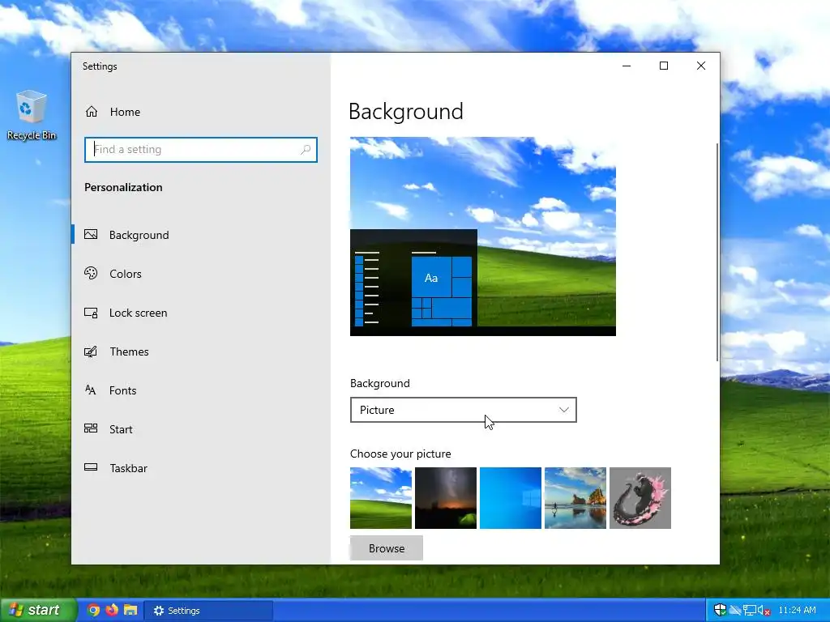Viewport: 830px width, 622px height.
Task: Open the Recycle Bin desktop icon
Action: click(32, 115)
